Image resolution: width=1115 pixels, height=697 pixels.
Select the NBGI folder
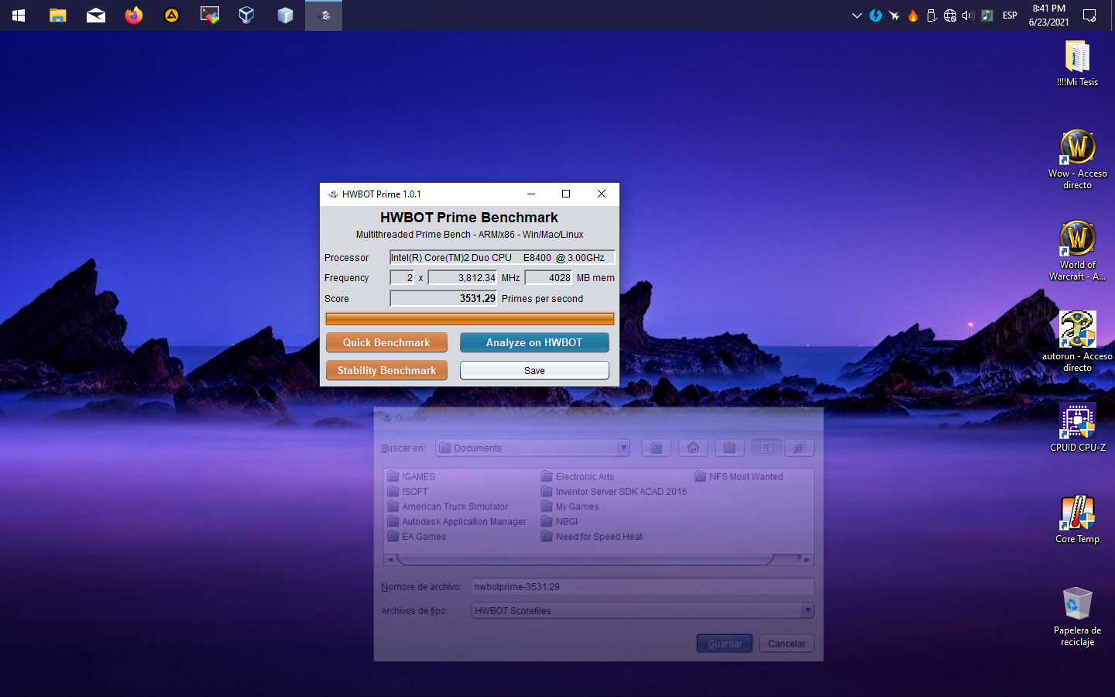(560, 522)
